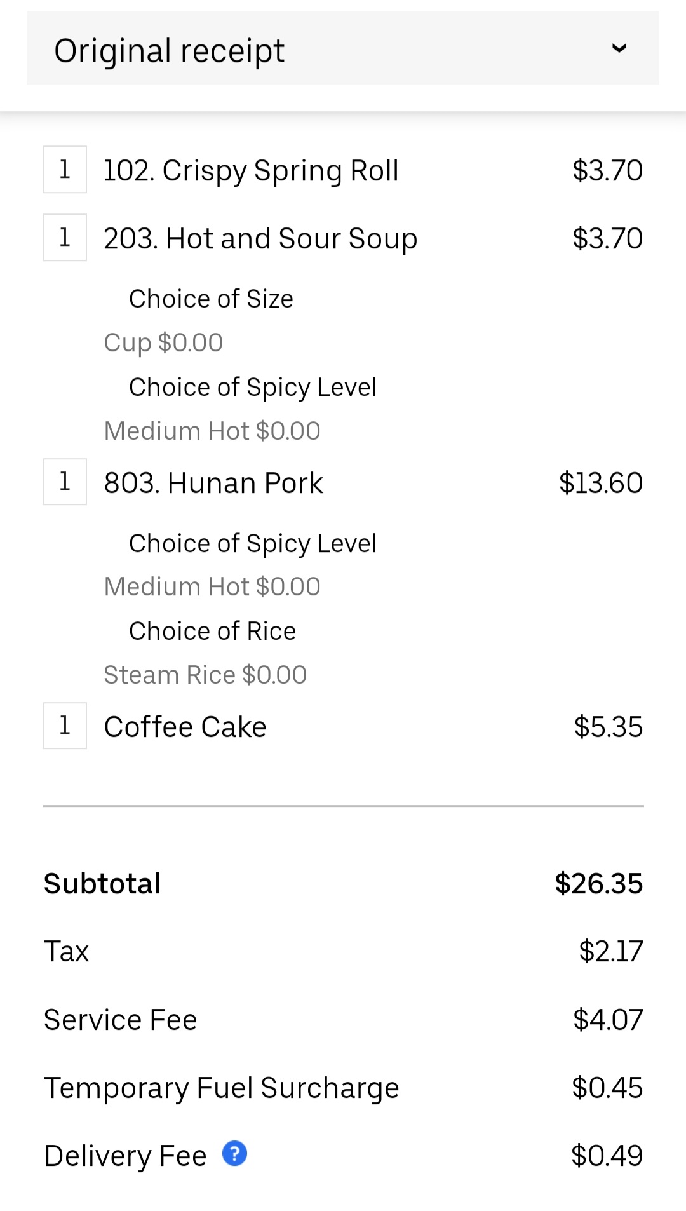
Task: Tap the Coffee Cake item name
Action: point(185,727)
